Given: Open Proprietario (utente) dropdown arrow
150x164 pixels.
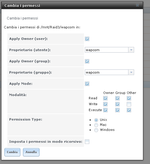Looking at the screenshot, I should point(131,50).
